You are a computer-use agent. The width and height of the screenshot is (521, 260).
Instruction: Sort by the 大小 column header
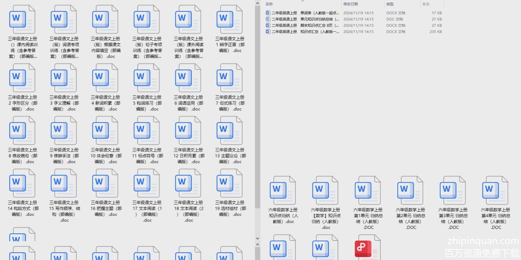pos(426,4)
